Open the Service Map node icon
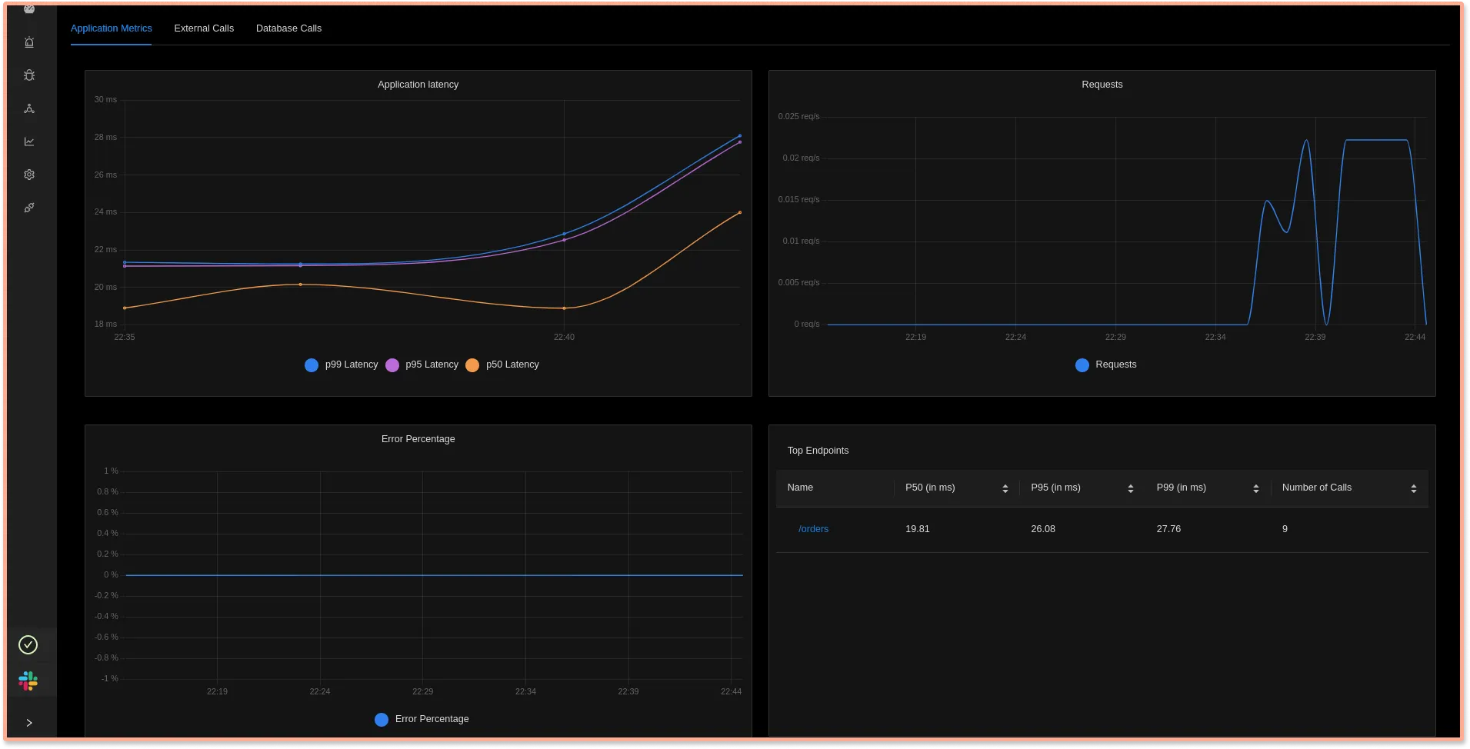The height and width of the screenshot is (749, 1470). [29, 108]
